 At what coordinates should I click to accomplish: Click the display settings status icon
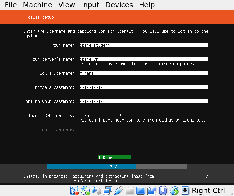coord(141,191)
